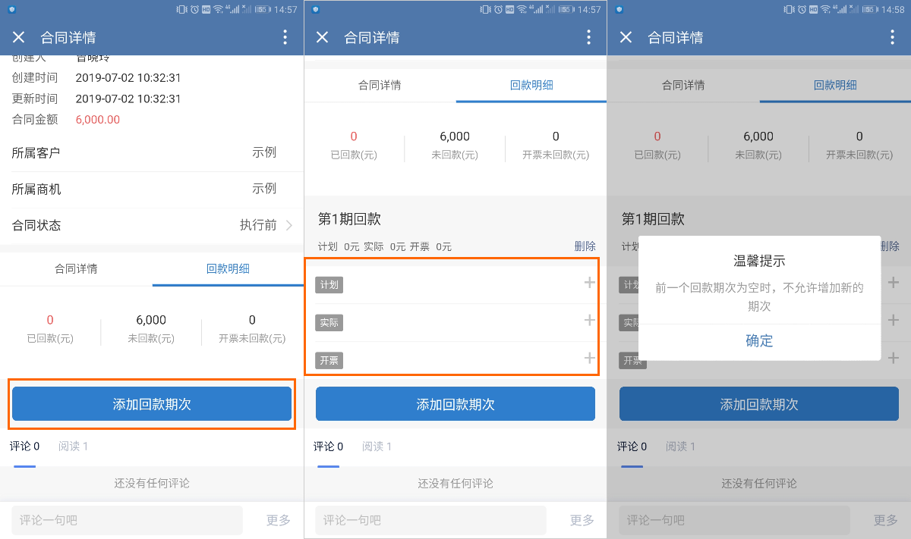Viewport: 911px width, 539px height.
Task: Close contract details in right screen
Action: (x=626, y=37)
